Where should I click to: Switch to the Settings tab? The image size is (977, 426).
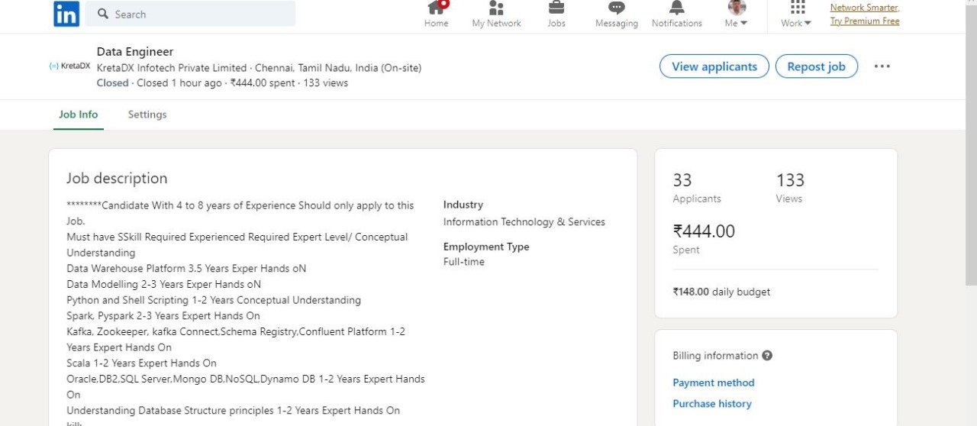coord(147,115)
